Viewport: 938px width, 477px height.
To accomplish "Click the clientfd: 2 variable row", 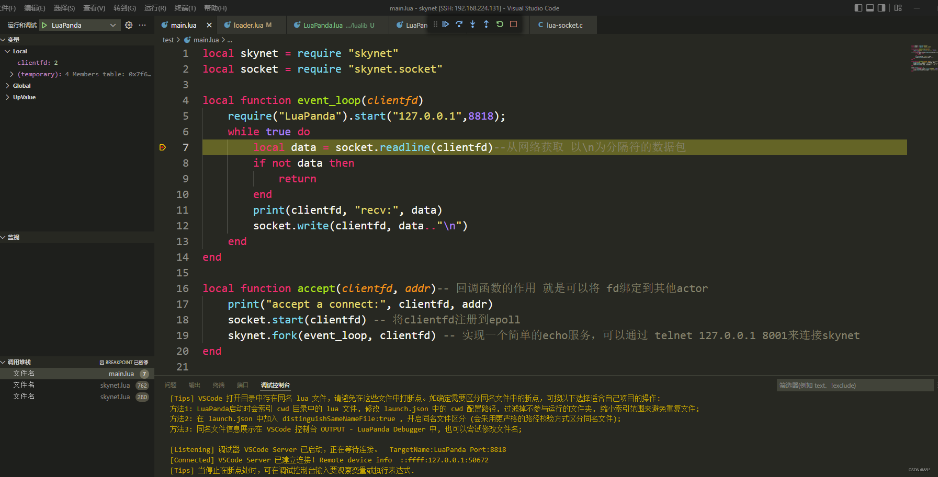I will pyautogui.click(x=77, y=63).
